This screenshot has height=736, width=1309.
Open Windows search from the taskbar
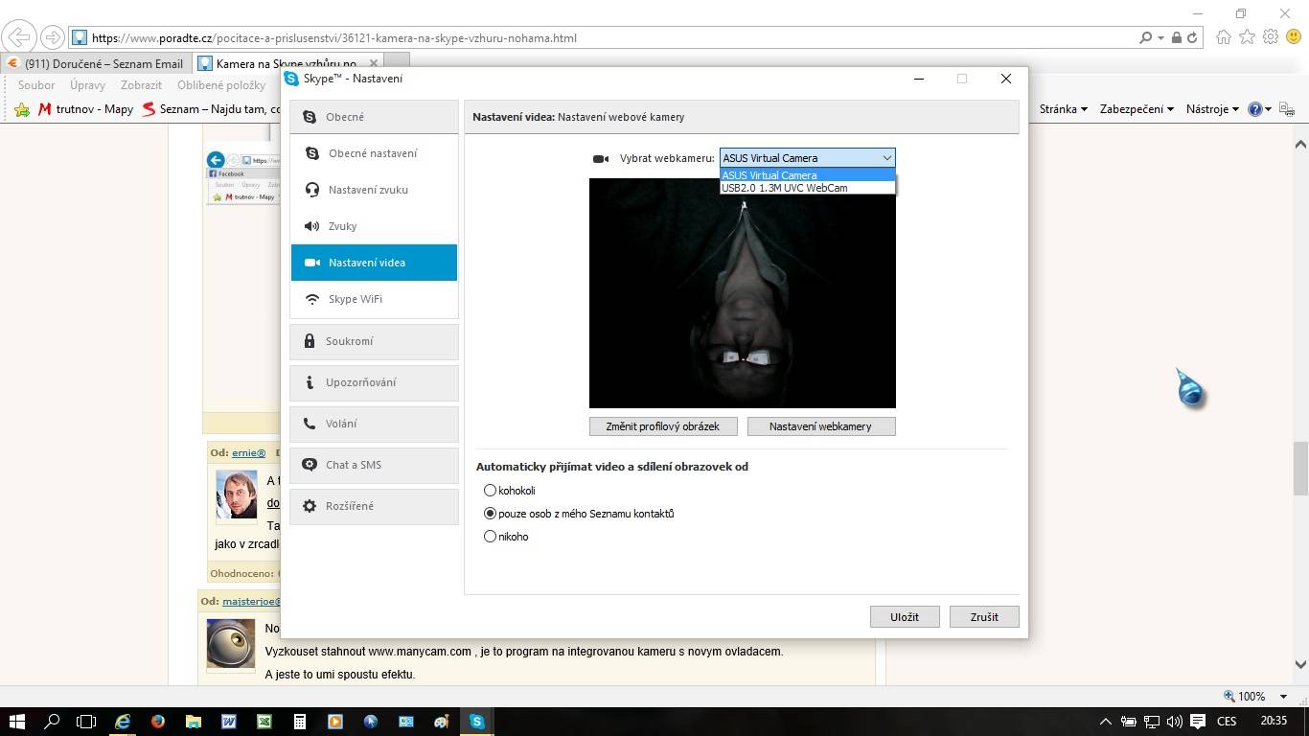[53, 721]
